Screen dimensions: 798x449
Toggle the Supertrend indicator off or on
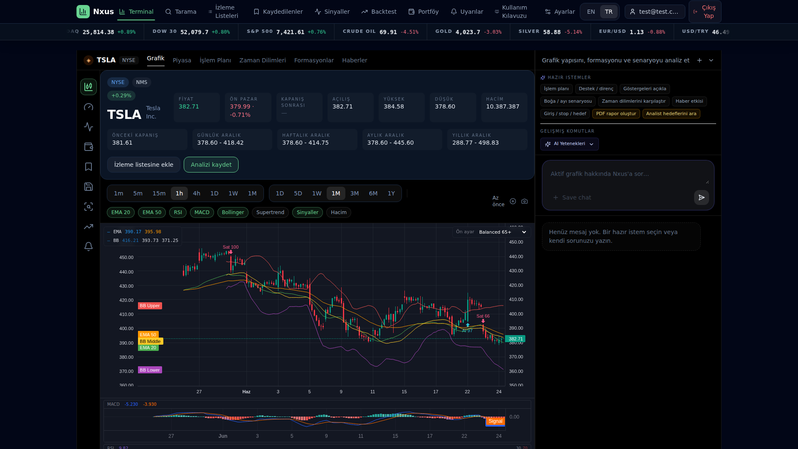pyautogui.click(x=270, y=212)
